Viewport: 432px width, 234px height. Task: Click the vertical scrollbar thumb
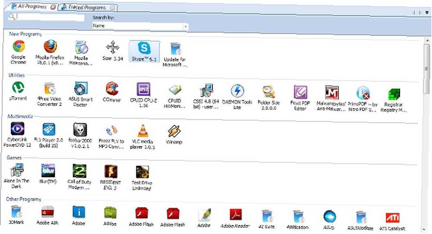click(427, 69)
